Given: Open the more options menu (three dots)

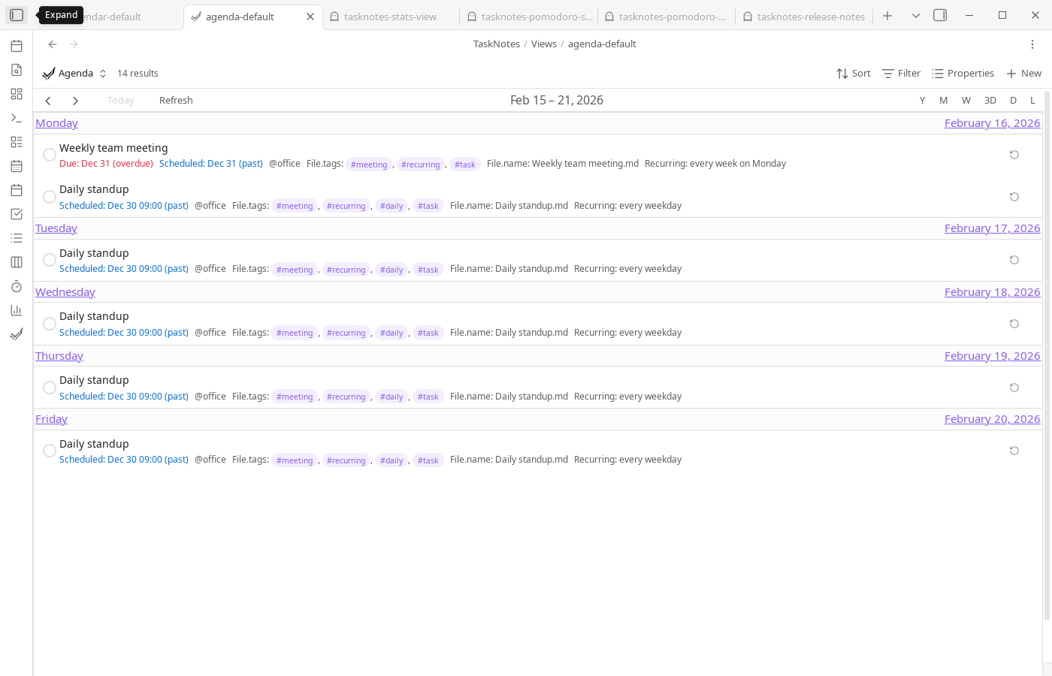Looking at the screenshot, I should [x=1032, y=44].
